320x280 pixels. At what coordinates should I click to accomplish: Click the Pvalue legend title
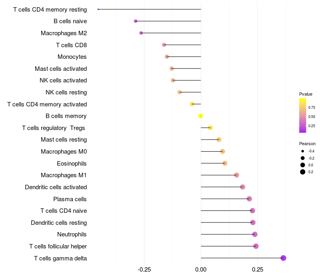pyautogui.click(x=306, y=94)
